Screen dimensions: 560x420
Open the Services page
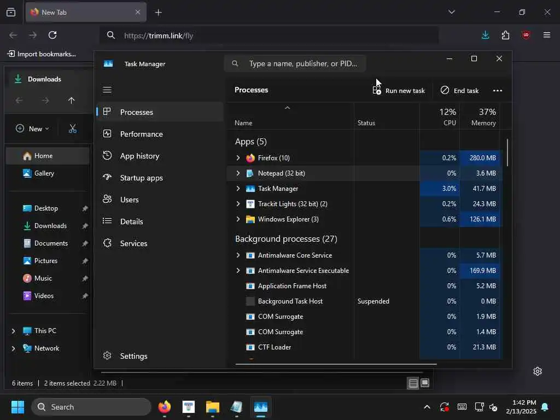pyautogui.click(x=160, y=243)
